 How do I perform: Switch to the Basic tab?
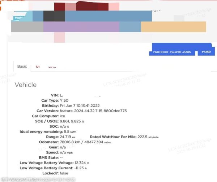click(x=22, y=67)
